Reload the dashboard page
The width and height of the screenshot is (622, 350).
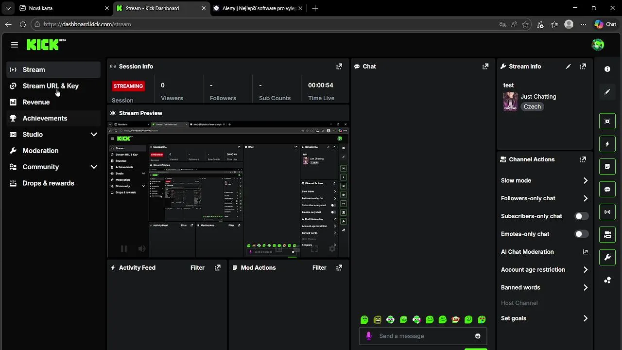click(23, 24)
